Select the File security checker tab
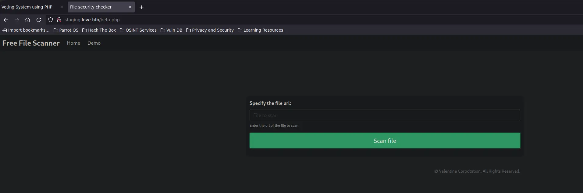The image size is (583, 193). point(91,7)
